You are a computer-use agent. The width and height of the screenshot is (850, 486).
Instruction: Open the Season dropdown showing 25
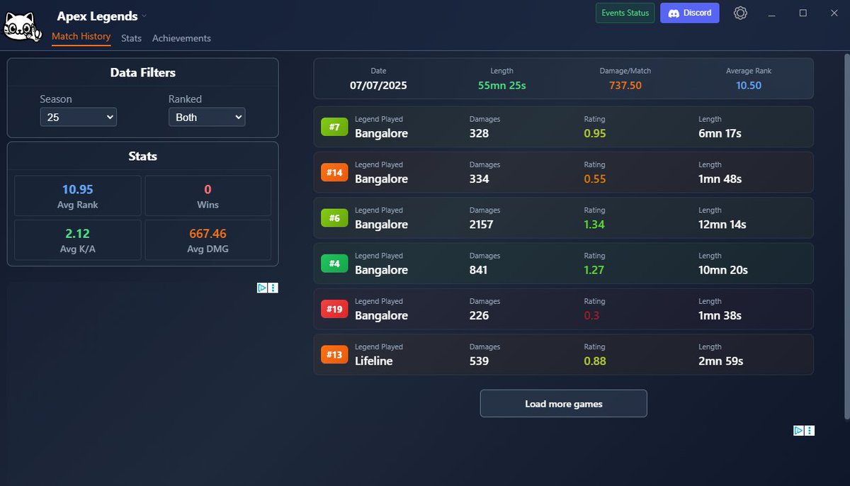78,117
